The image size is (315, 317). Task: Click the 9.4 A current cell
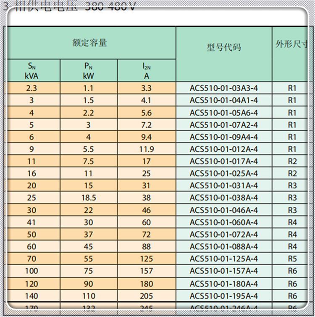click(147, 137)
